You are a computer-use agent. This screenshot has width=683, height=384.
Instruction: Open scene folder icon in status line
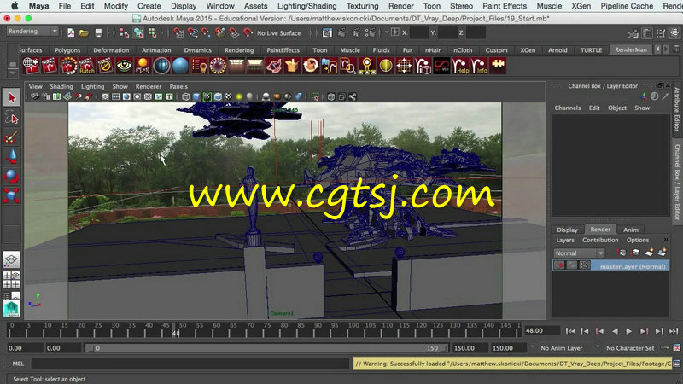pos(84,33)
